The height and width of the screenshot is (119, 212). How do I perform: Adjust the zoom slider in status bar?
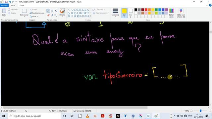click(x=200, y=111)
